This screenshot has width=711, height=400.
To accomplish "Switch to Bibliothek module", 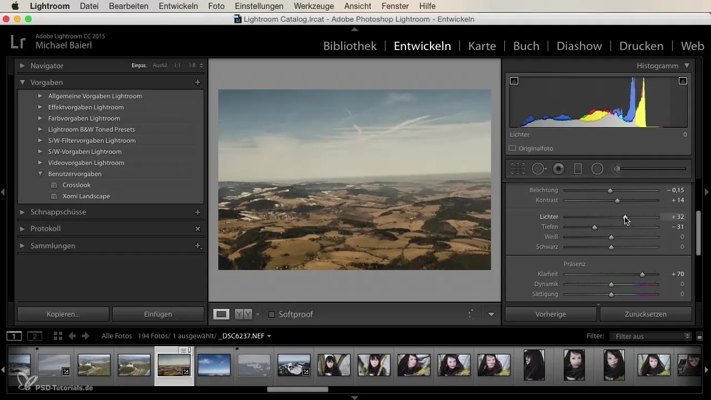I will [x=350, y=46].
